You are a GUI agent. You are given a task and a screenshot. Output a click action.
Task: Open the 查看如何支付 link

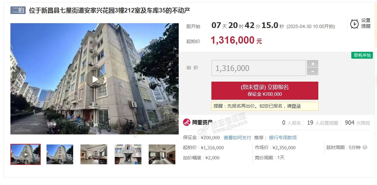237,137
